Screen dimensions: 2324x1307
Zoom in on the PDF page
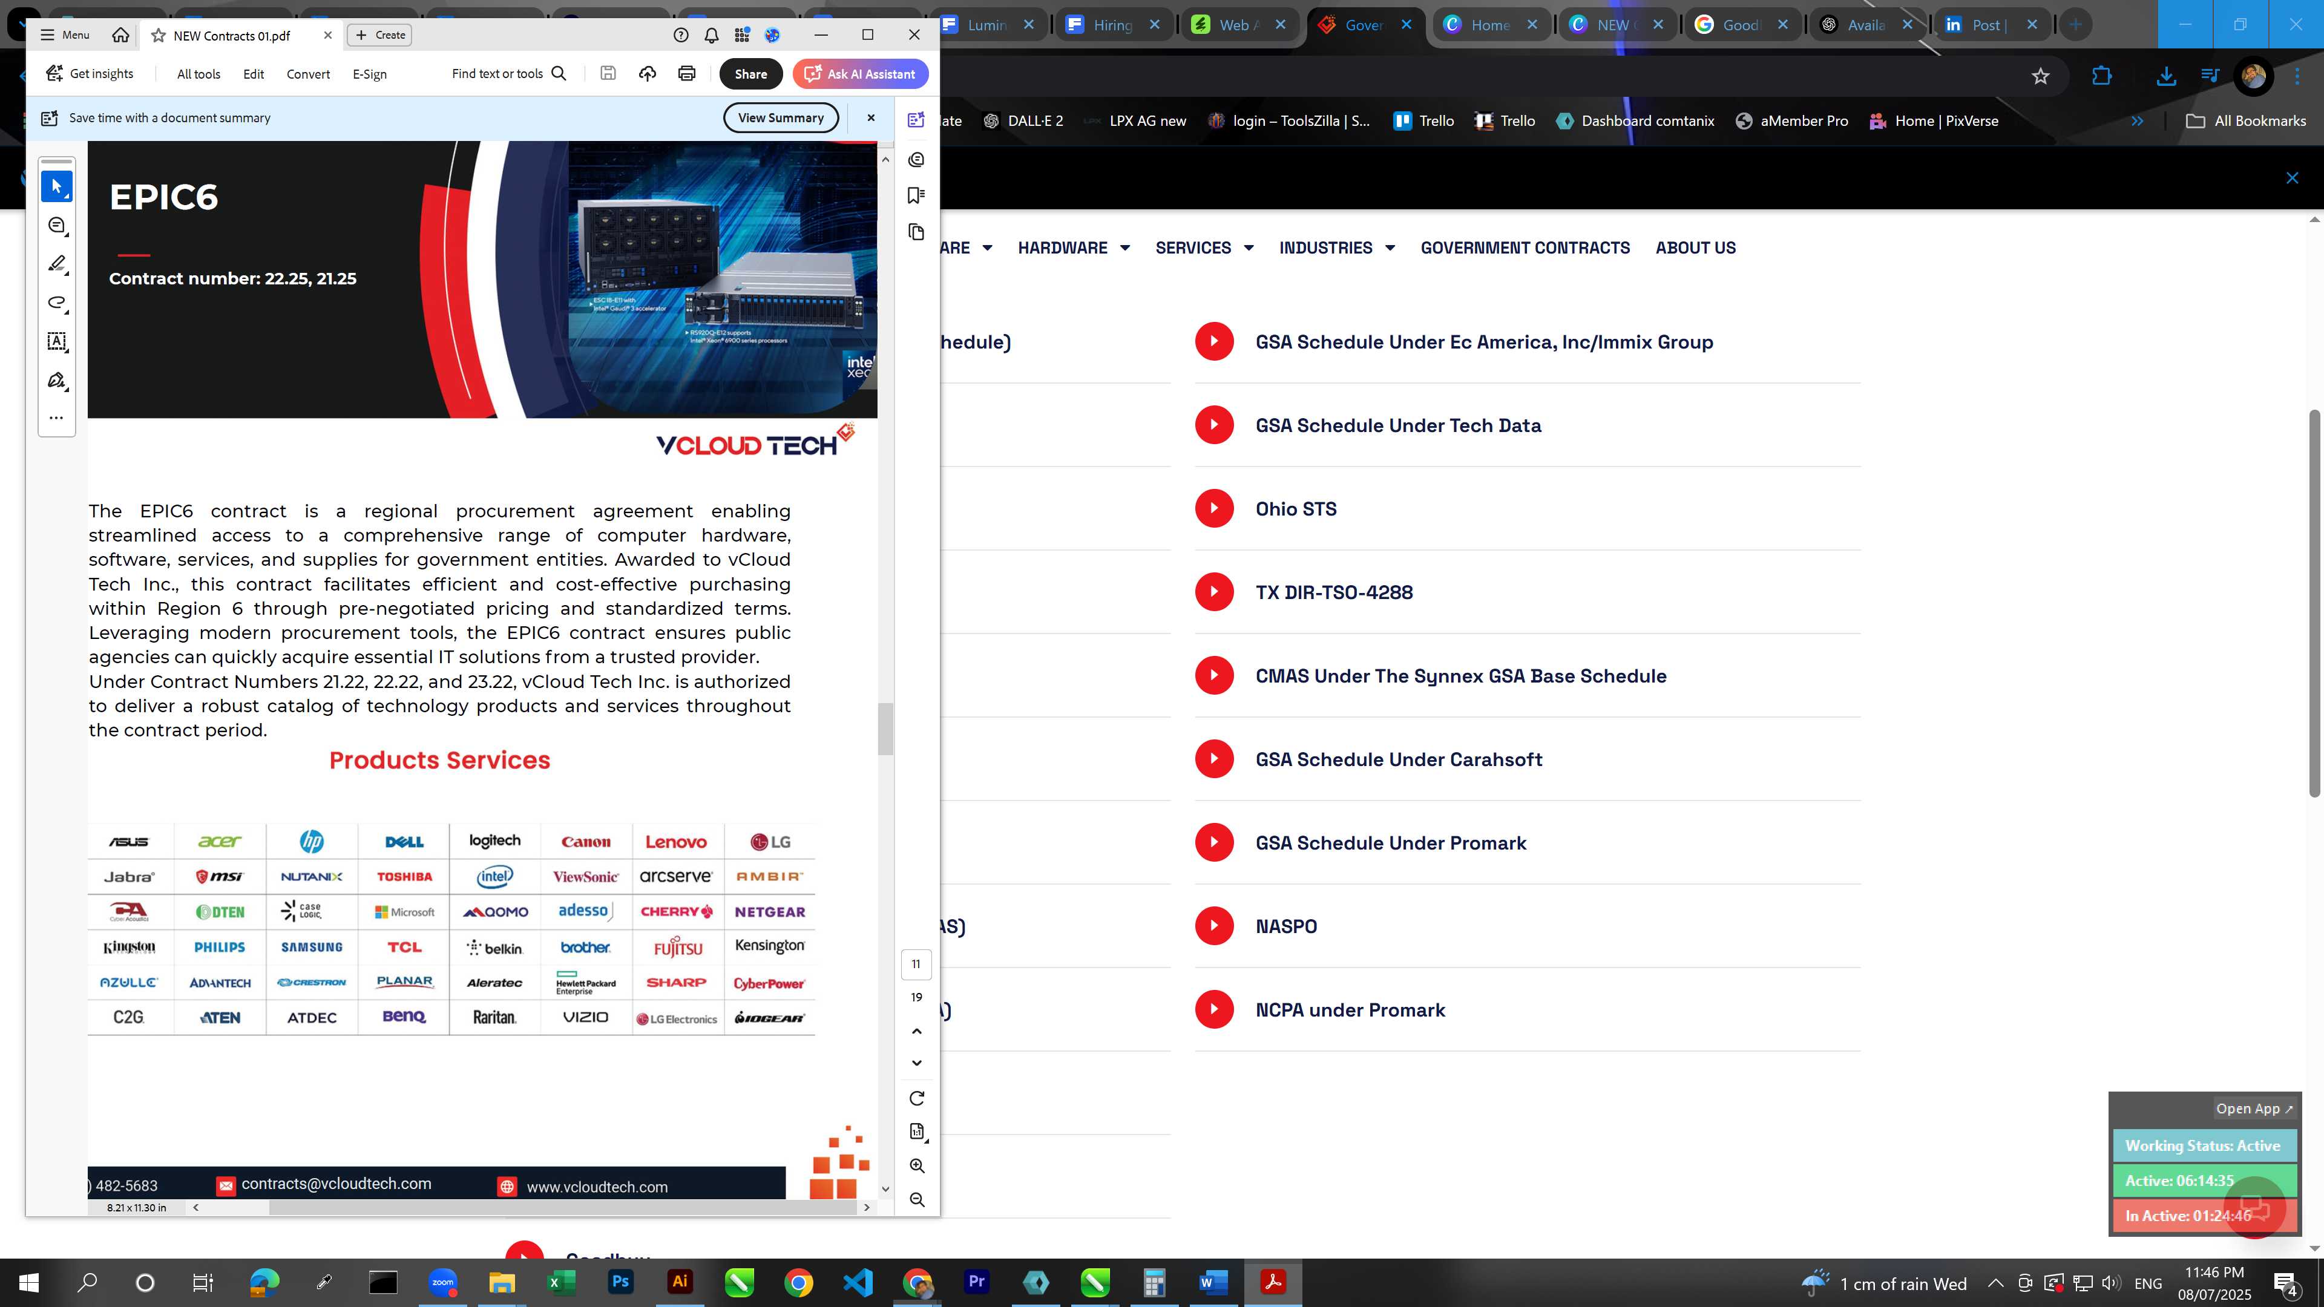pyautogui.click(x=917, y=1165)
